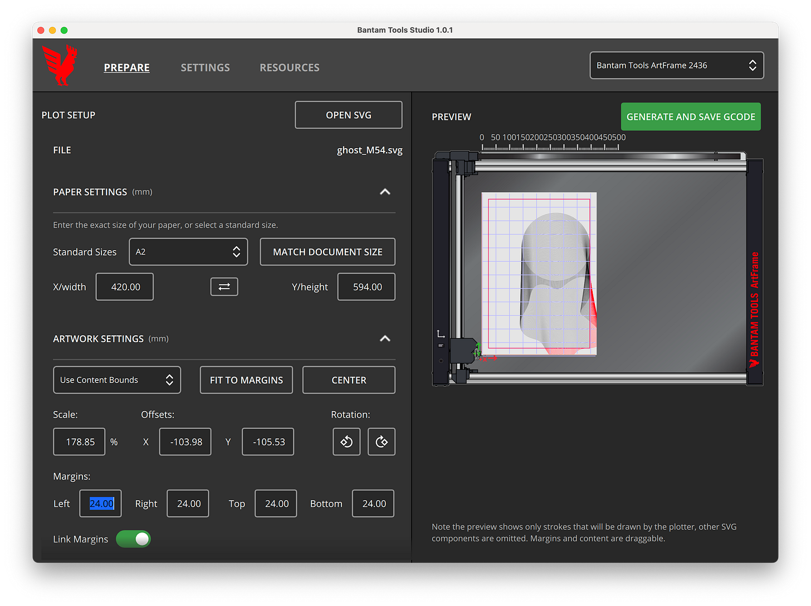
Task: Click the Scale field showing 178.85
Action: [x=79, y=442]
